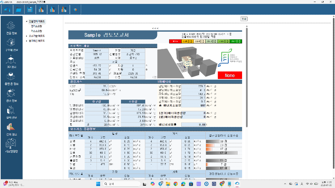Select 3D 정보 in the sidebar

pyautogui.click(x=11, y=62)
